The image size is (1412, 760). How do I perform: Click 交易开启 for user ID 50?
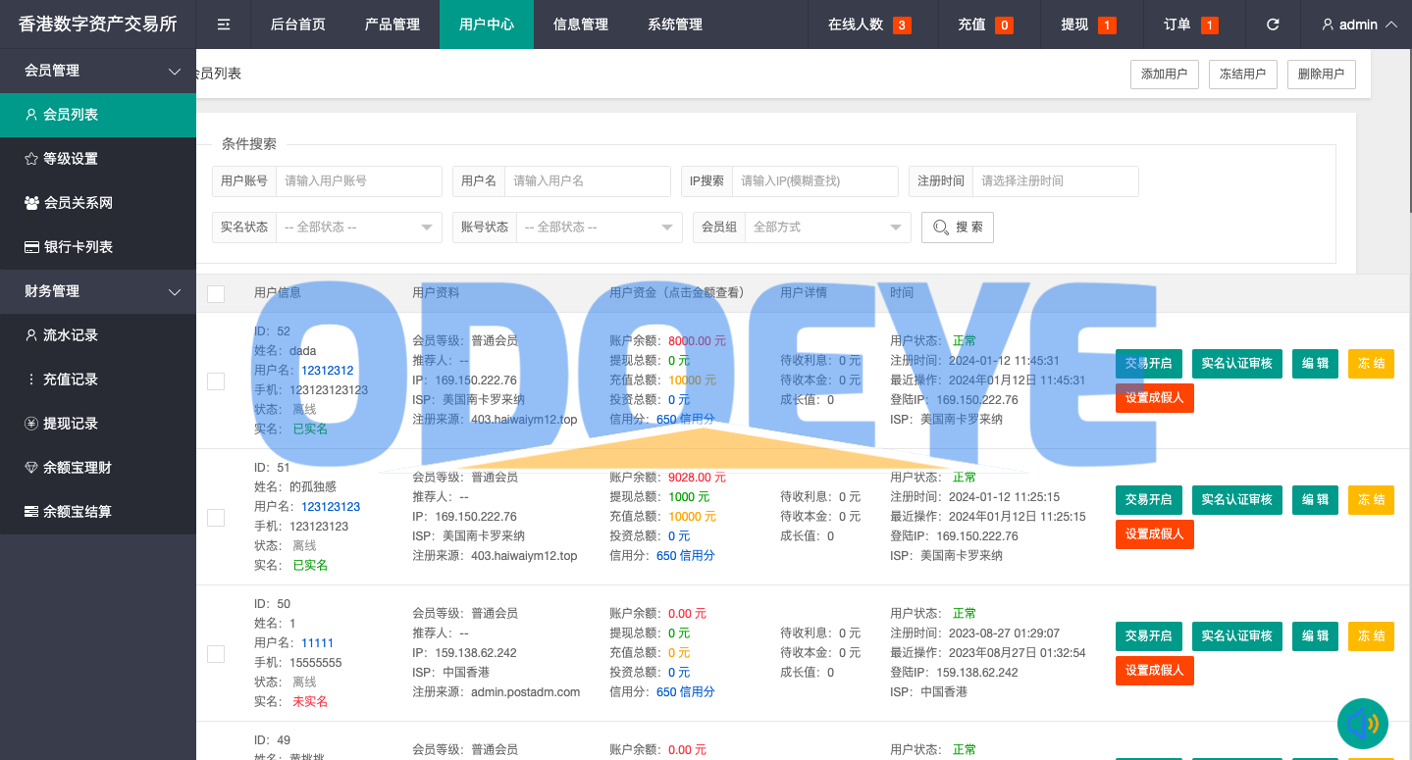point(1149,635)
